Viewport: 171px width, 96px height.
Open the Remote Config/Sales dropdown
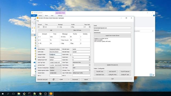tap(56, 68)
